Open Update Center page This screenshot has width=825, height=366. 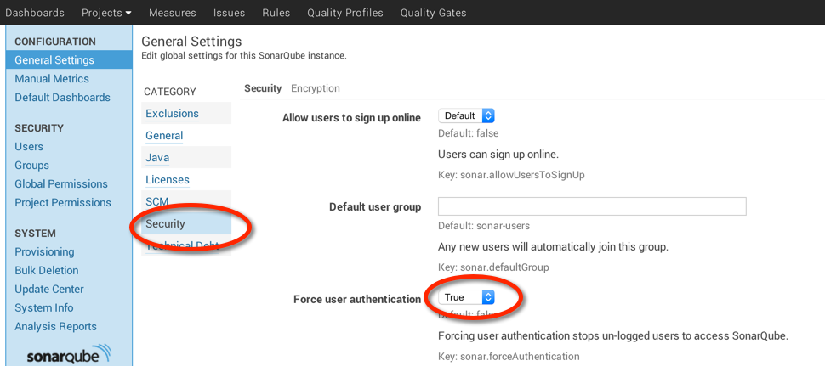coord(49,289)
